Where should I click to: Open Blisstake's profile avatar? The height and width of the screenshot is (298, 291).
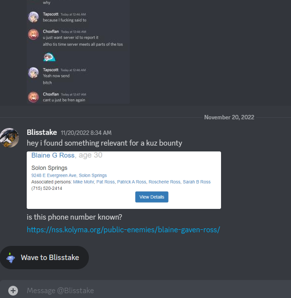(10, 138)
